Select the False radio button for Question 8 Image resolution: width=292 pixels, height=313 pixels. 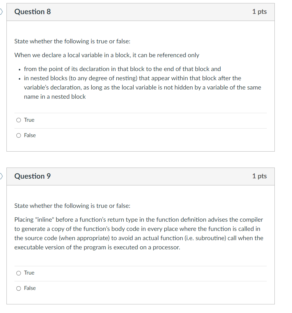point(18,135)
